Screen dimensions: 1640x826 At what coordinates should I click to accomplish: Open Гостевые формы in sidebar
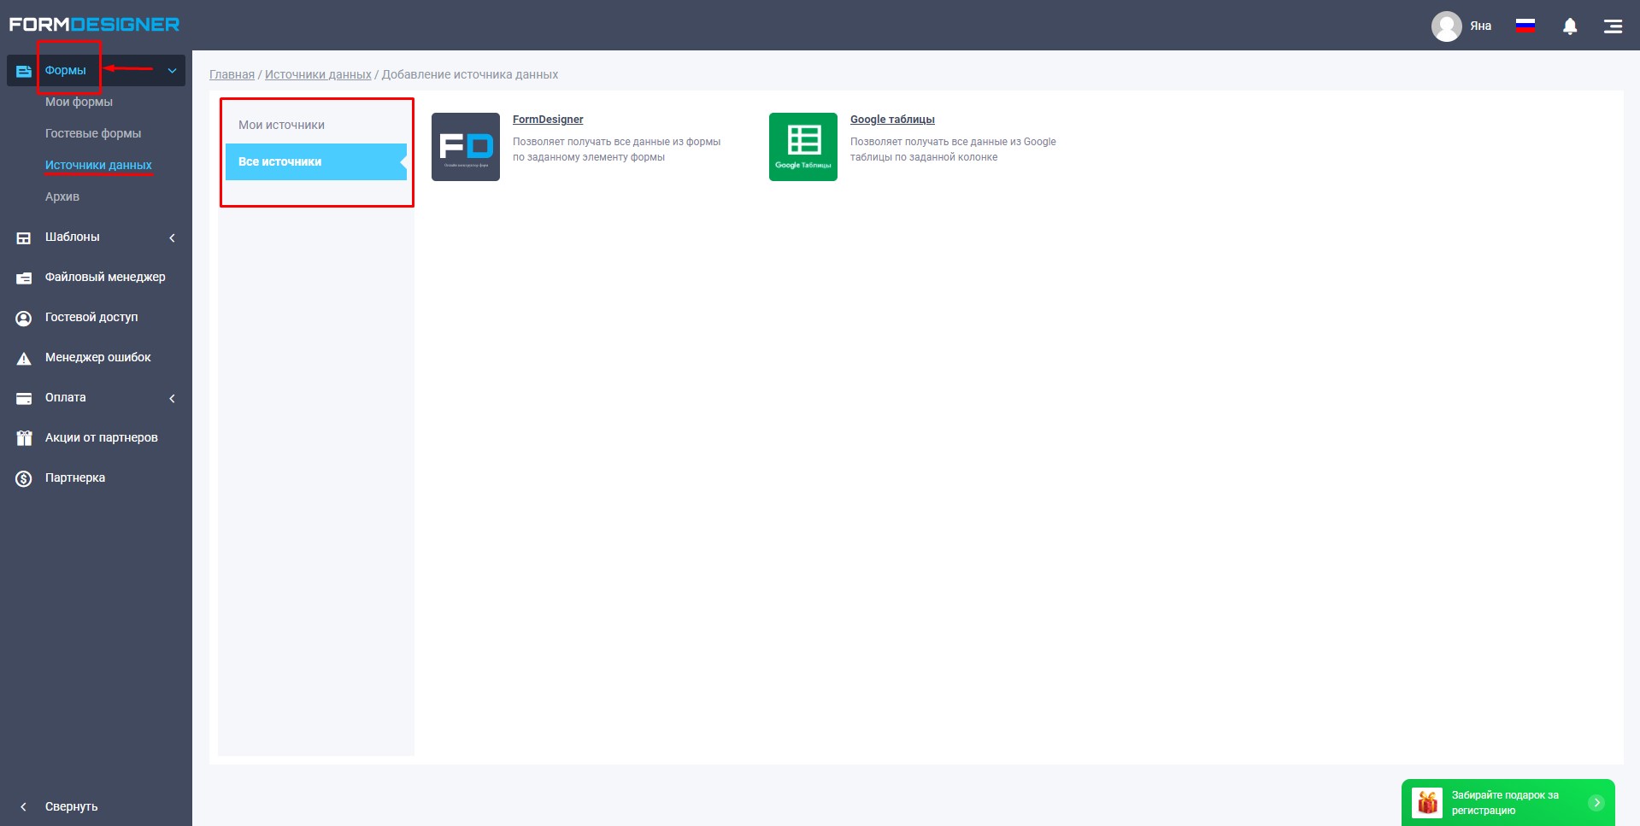(x=93, y=133)
